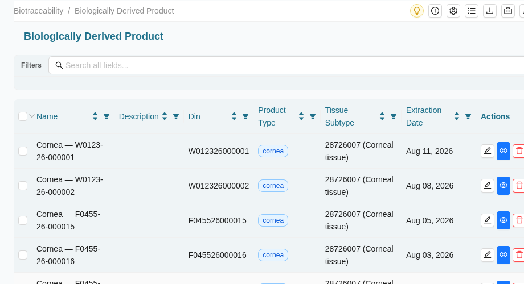The width and height of the screenshot is (524, 284).
Task: Filter the Din column
Action: [245, 116]
